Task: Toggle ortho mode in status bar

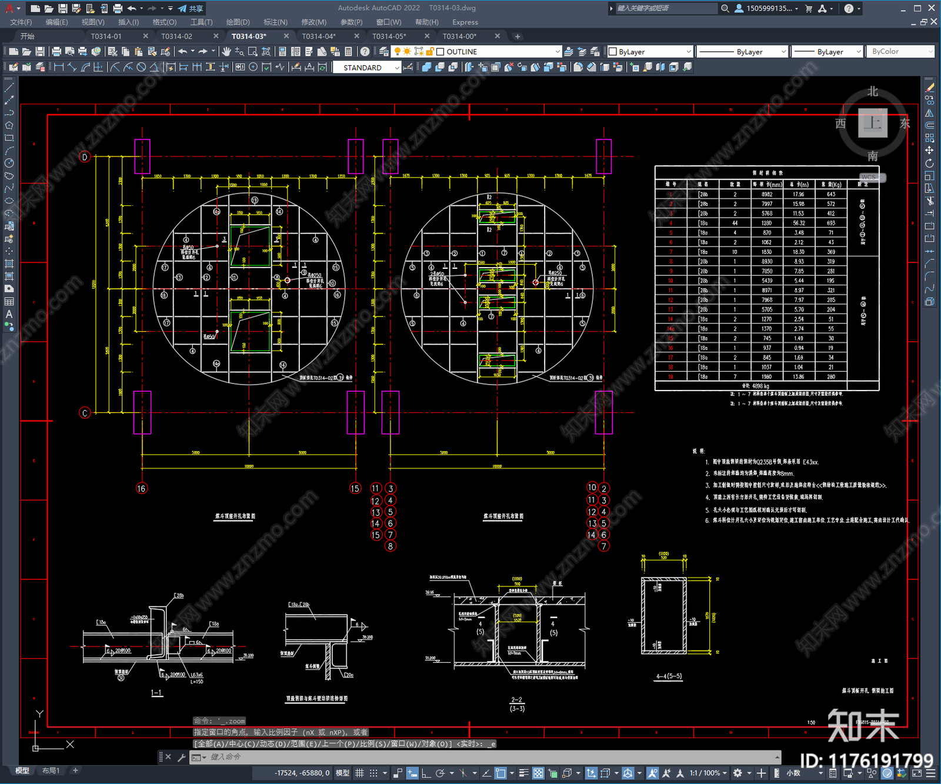Action: [x=426, y=773]
